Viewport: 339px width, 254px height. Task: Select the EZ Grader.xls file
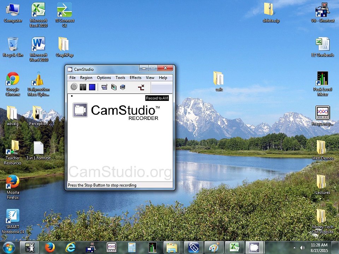click(322, 47)
